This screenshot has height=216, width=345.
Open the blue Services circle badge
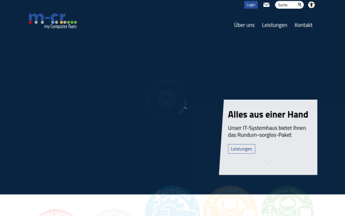click(172, 202)
